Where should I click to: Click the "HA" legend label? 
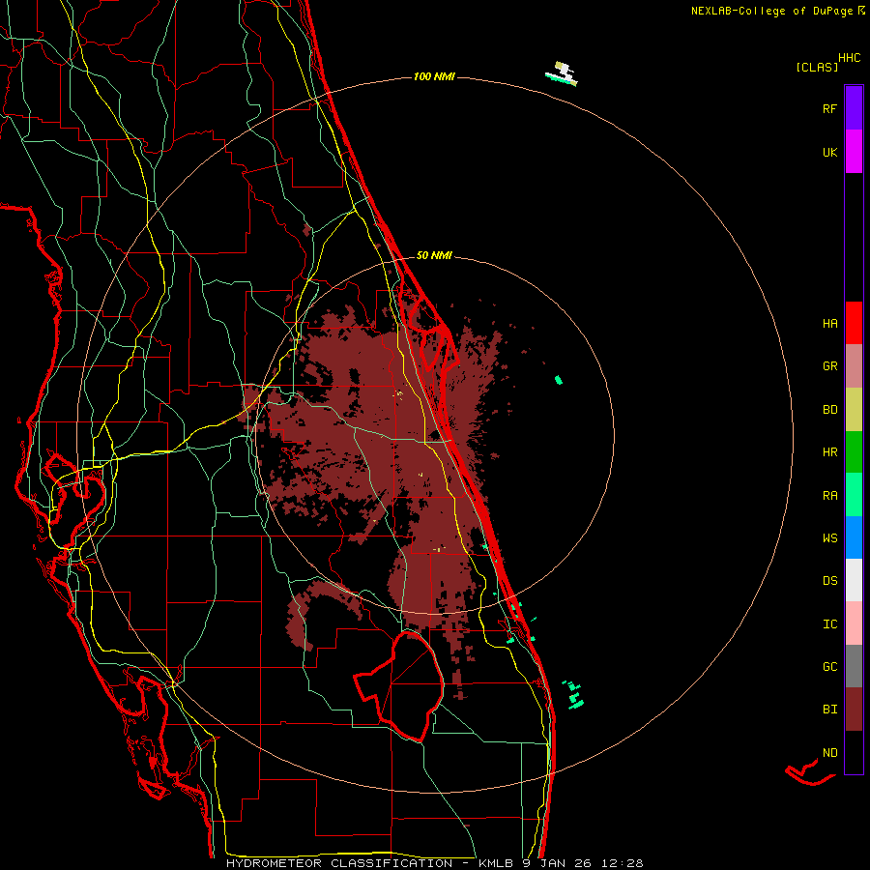(x=829, y=324)
